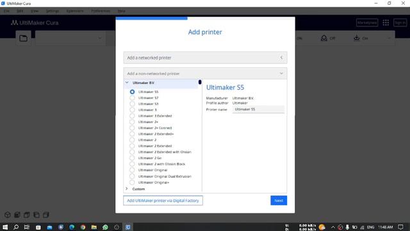Show hidden system tray icons
The width and height of the screenshot is (410, 231).
pos(332,227)
